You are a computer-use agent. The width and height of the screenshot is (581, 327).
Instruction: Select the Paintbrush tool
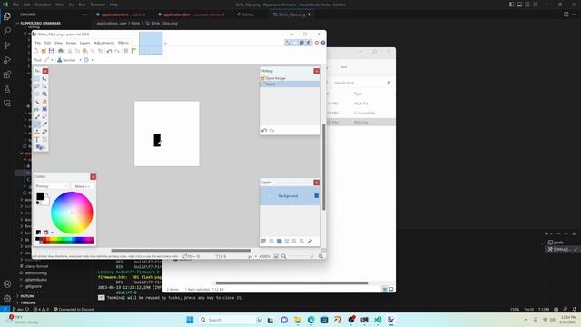click(x=37, y=117)
